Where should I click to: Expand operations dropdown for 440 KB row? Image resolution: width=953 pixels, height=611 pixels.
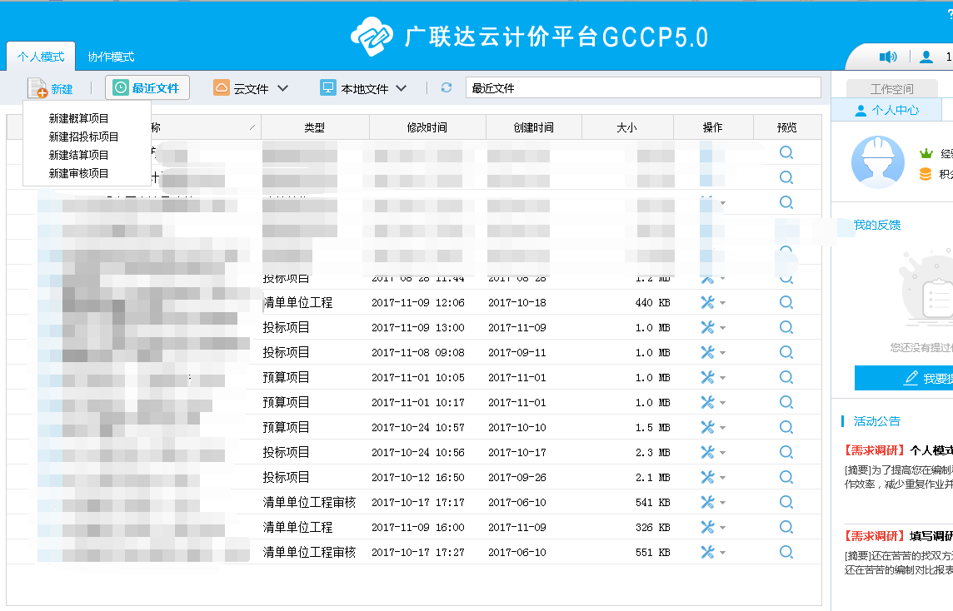tap(722, 303)
